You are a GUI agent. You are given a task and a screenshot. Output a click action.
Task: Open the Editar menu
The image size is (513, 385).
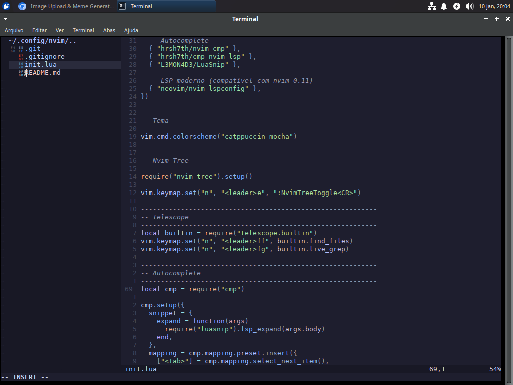click(x=39, y=30)
